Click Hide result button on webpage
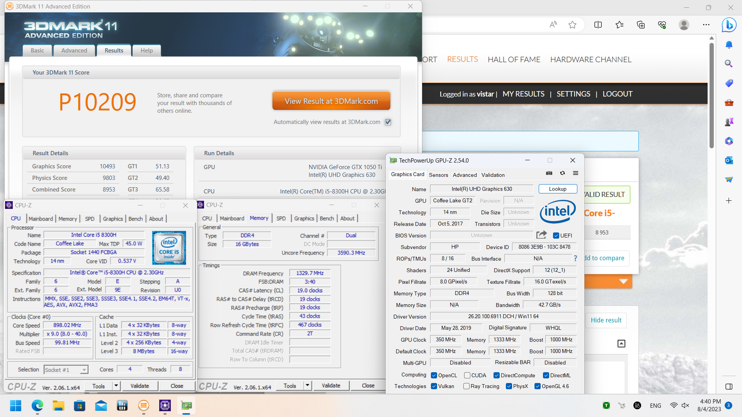Image resolution: width=742 pixels, height=417 pixels. point(606,320)
